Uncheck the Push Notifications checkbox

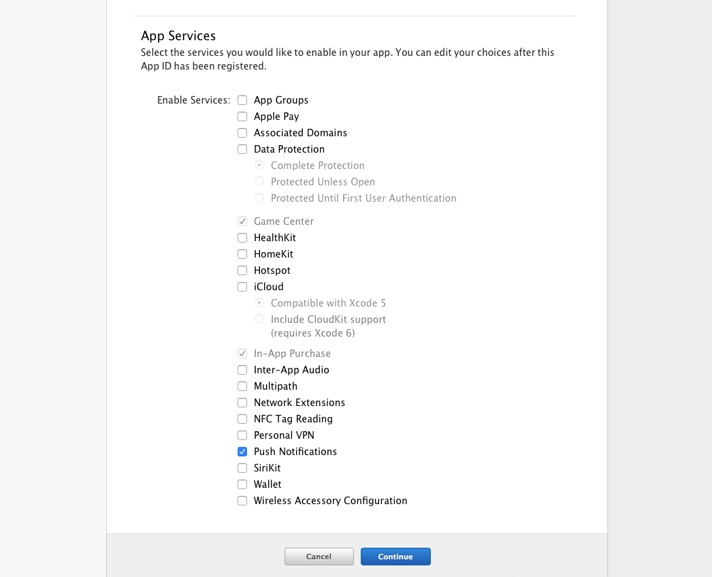coord(242,452)
